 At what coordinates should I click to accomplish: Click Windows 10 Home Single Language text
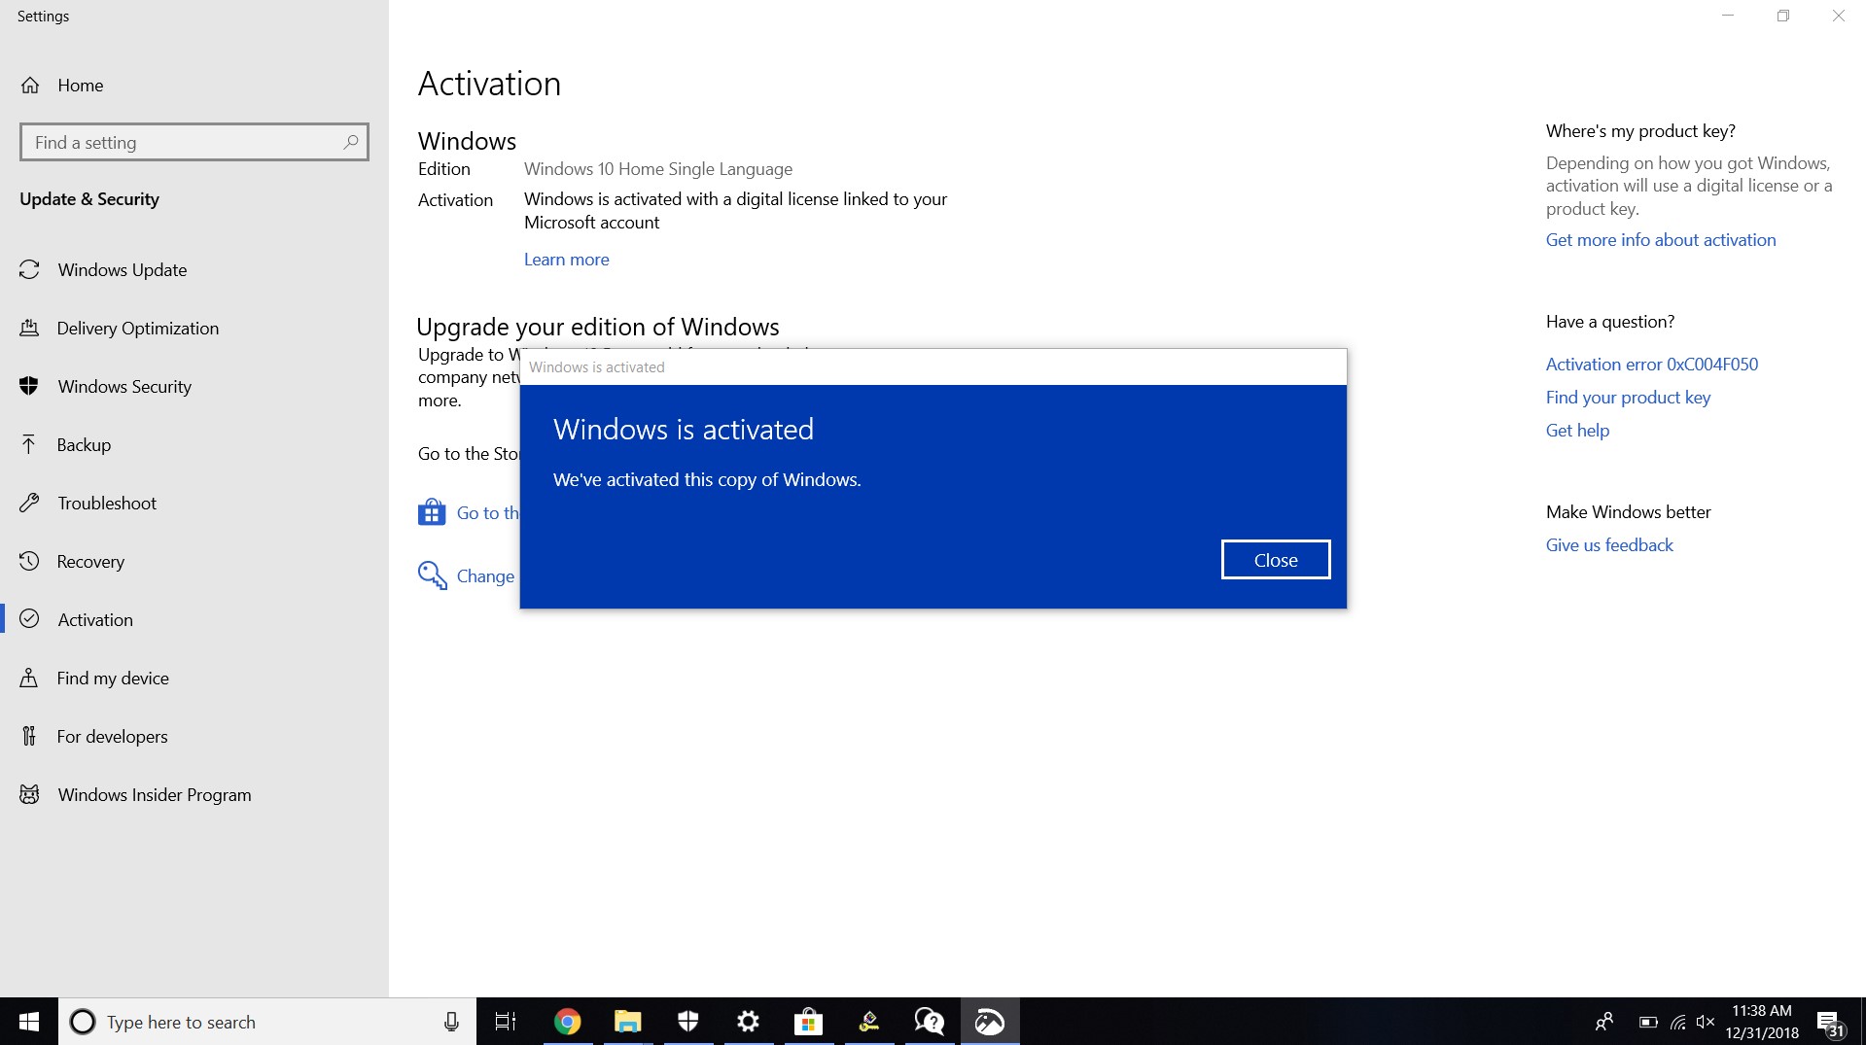tap(658, 169)
